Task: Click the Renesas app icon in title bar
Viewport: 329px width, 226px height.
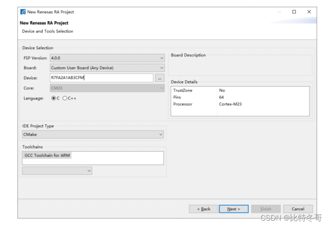Action: pyautogui.click(x=23, y=12)
